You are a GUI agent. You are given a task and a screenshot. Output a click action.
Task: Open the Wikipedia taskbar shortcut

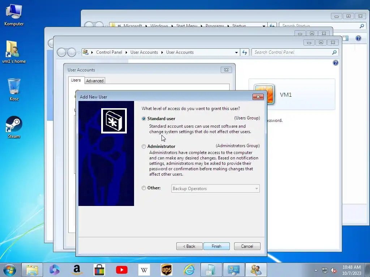click(144, 270)
